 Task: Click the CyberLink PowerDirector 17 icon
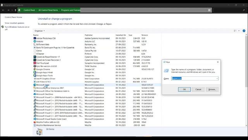34,57
